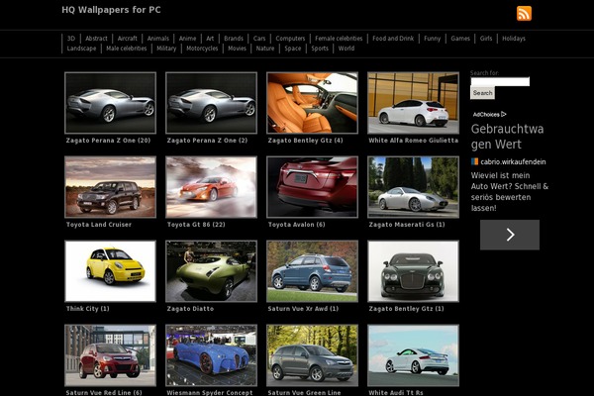
Task: Open the Gebrauchtwagen Wert ad headline
Action: (507, 137)
